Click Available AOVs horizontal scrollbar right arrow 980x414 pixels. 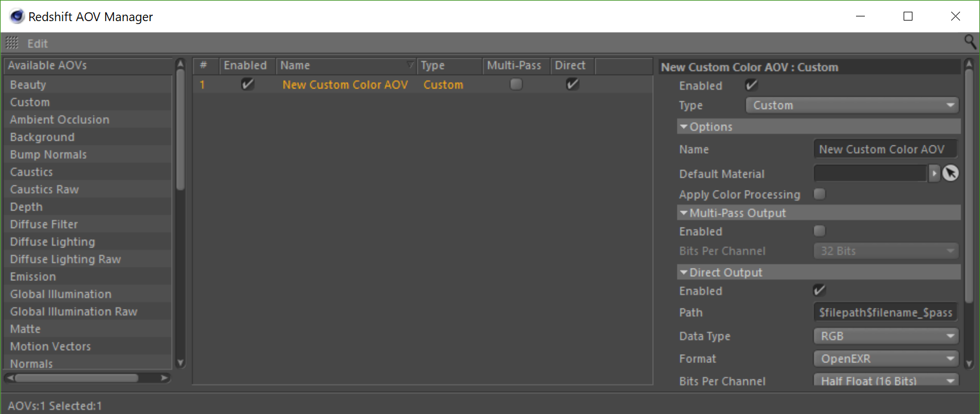point(165,378)
